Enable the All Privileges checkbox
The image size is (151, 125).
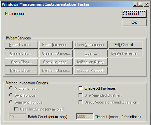(80, 88)
